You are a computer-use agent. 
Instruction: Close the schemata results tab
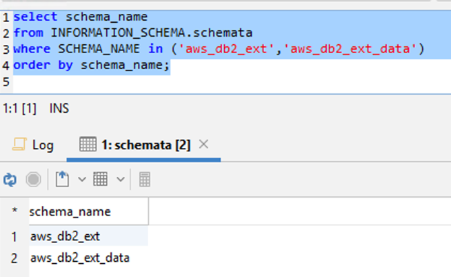tap(203, 144)
